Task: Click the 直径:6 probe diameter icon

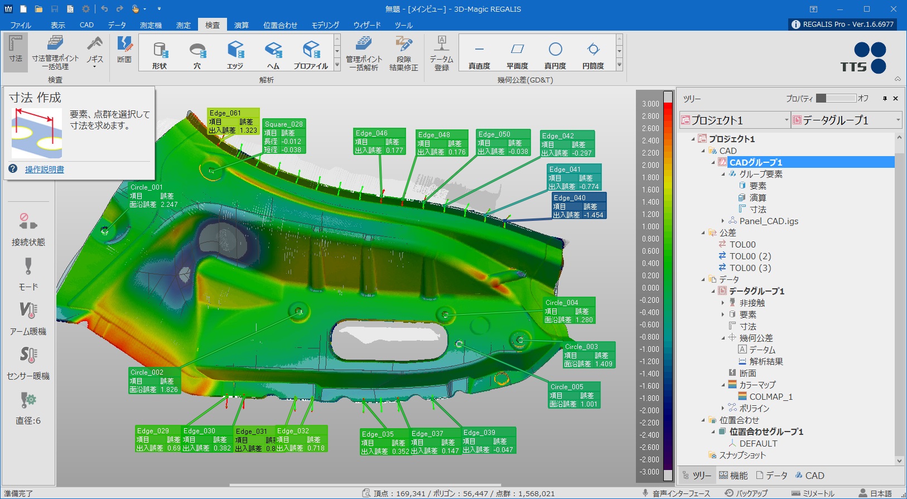Action: (28, 408)
